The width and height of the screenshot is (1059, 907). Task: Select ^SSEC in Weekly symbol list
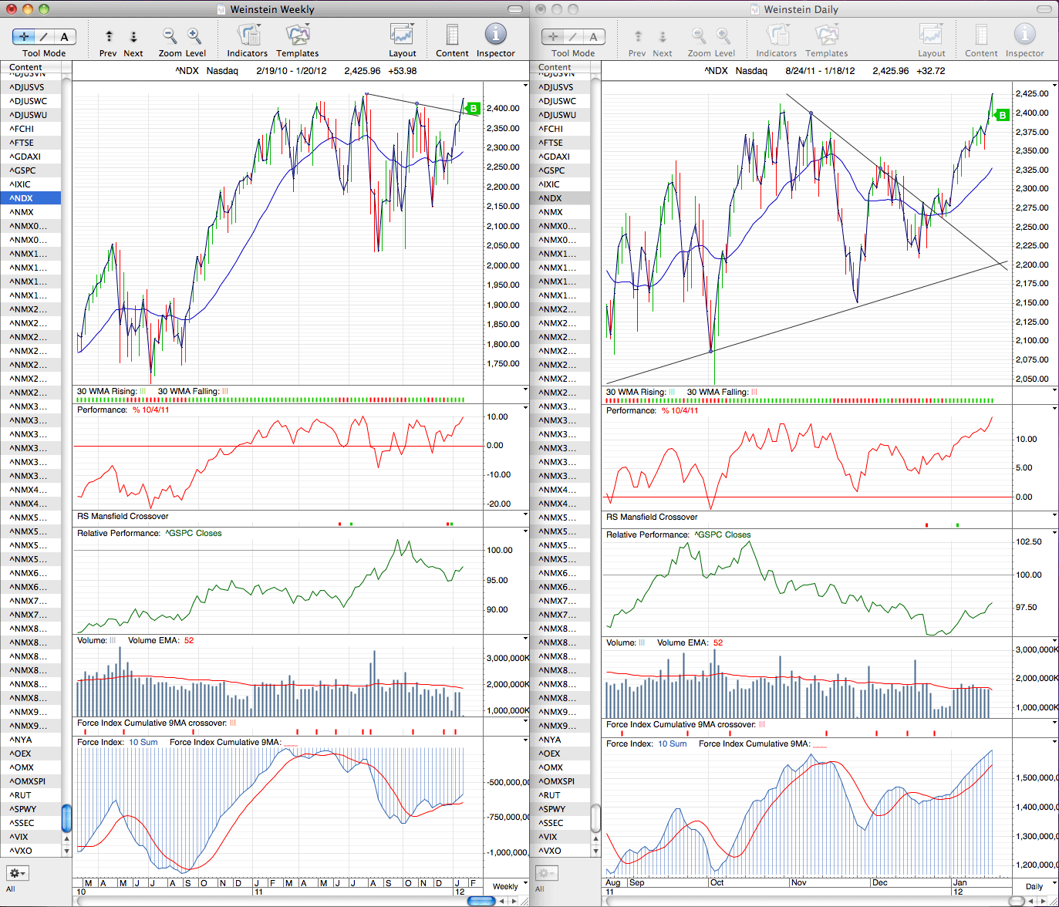point(31,823)
